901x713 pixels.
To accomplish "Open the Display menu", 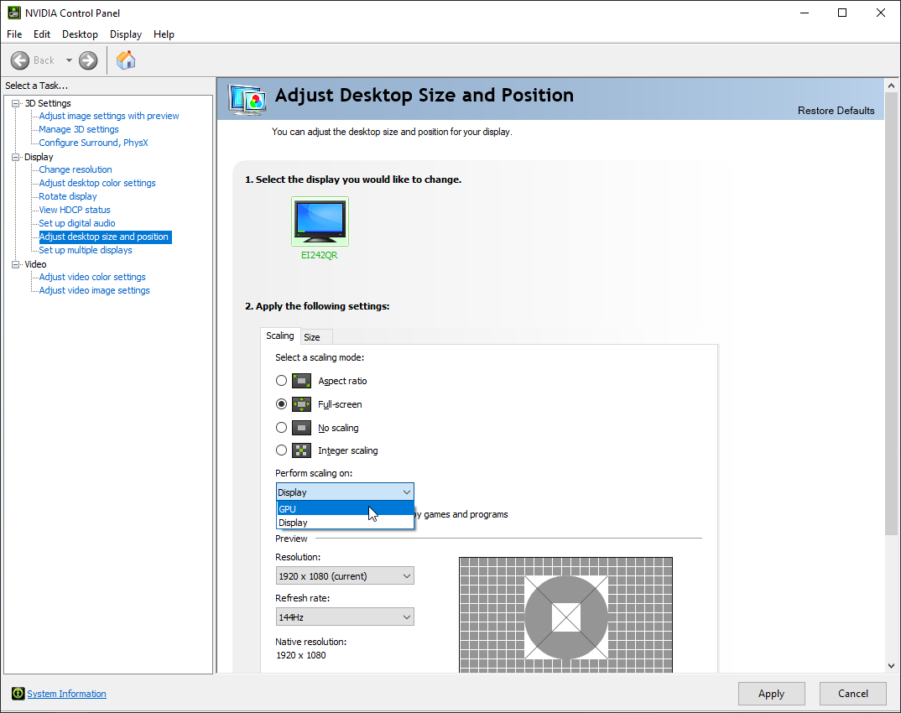I will click(126, 34).
